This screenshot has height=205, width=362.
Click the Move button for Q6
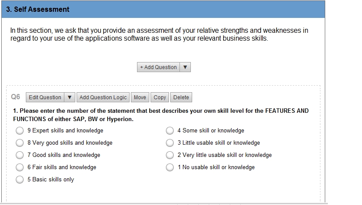(140, 97)
